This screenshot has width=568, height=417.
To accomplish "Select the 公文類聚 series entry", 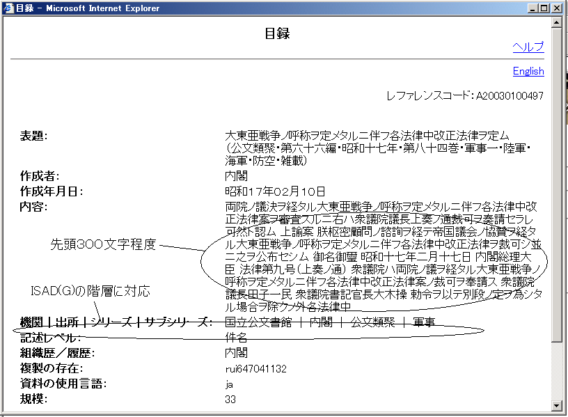I will point(372,322).
